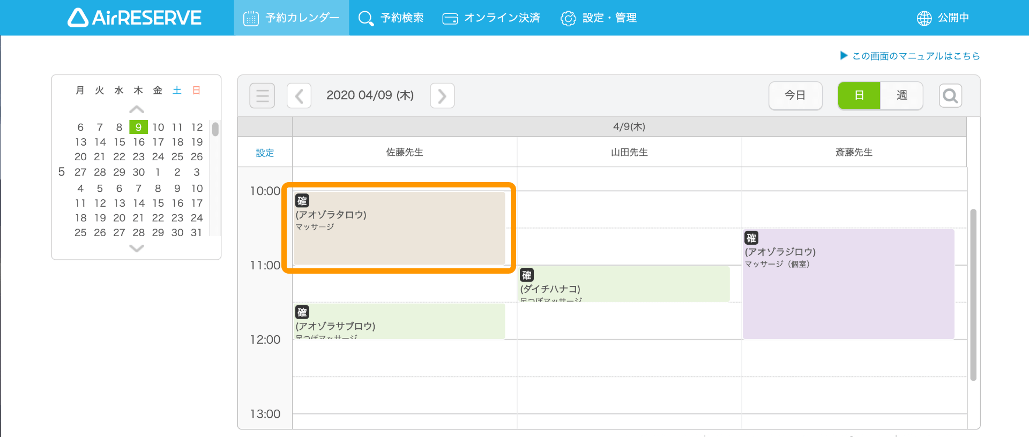1029x437 pixels.
Task: Click the 確 badge on アオゾラジロウ booking
Action: click(x=751, y=238)
